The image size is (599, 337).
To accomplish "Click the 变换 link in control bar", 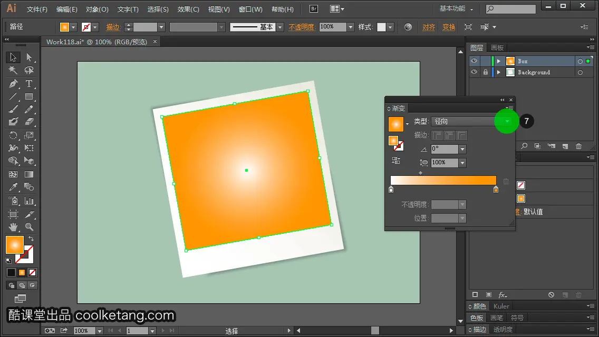I will point(449,27).
